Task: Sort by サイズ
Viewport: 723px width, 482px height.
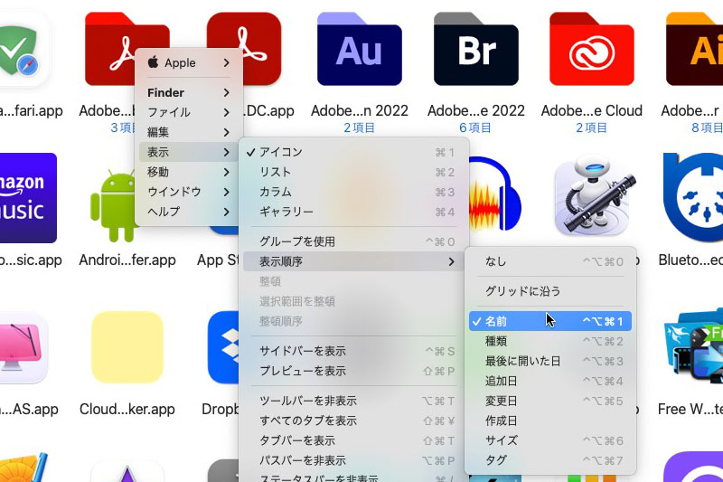Action: click(x=550, y=440)
